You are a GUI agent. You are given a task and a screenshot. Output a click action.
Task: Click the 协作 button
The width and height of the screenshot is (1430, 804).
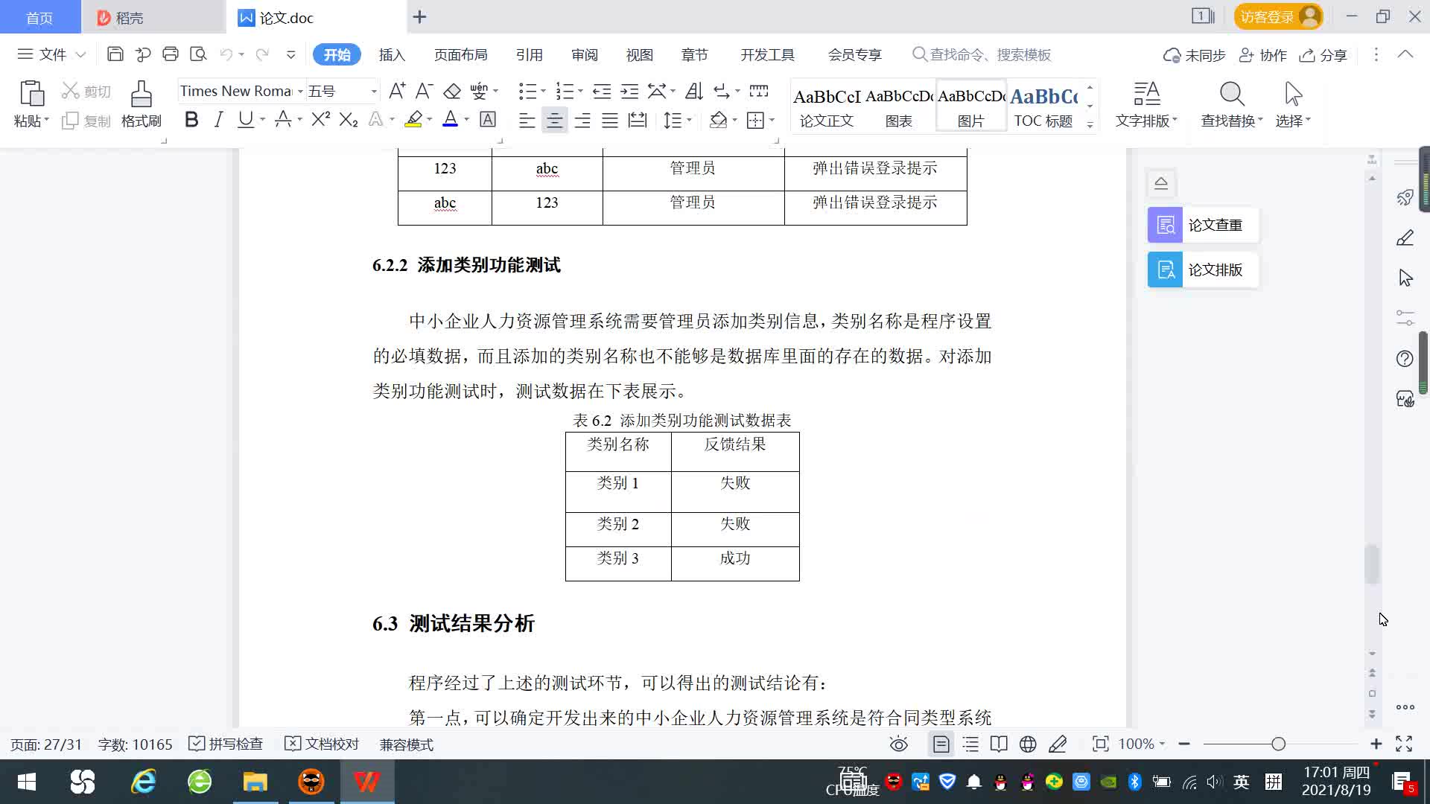pyautogui.click(x=1263, y=55)
